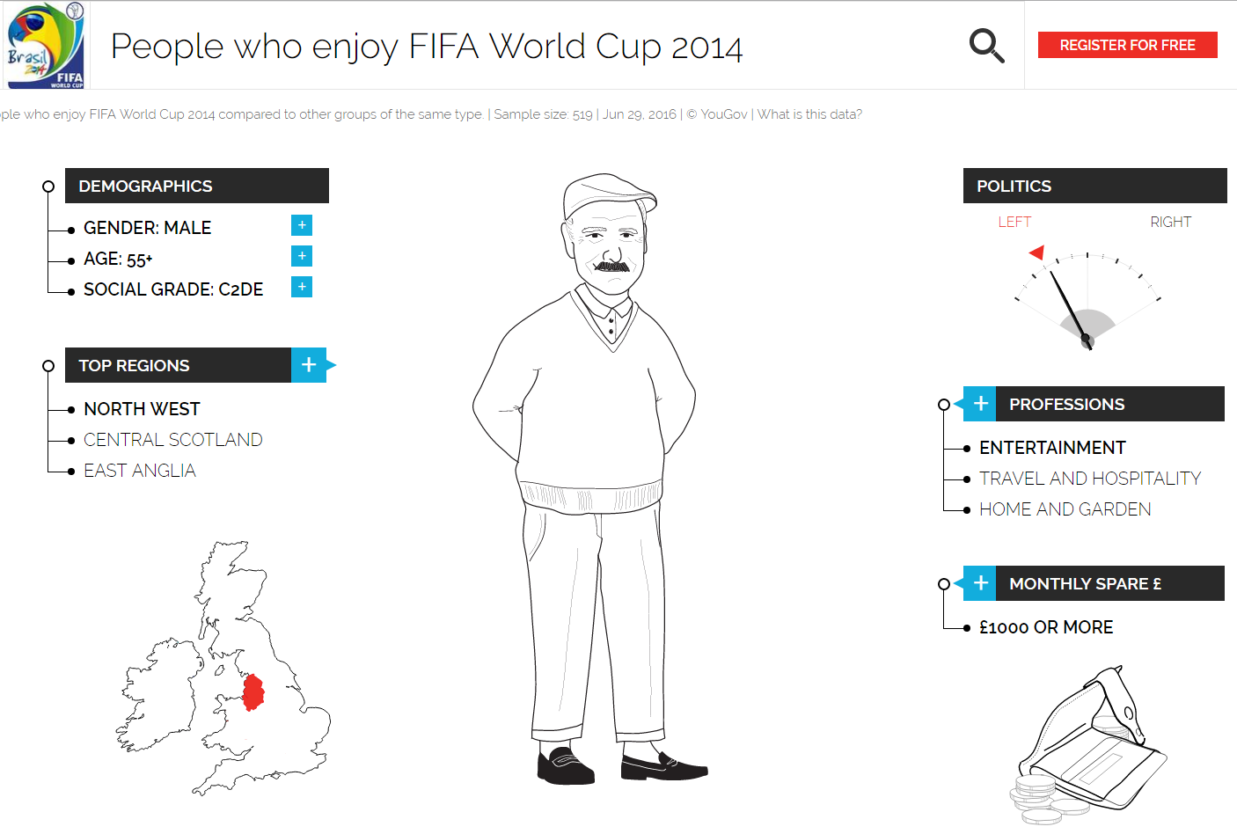This screenshot has width=1237, height=834.
Task: Click the bullet point next to NORTH WEST
Action: click(70, 409)
